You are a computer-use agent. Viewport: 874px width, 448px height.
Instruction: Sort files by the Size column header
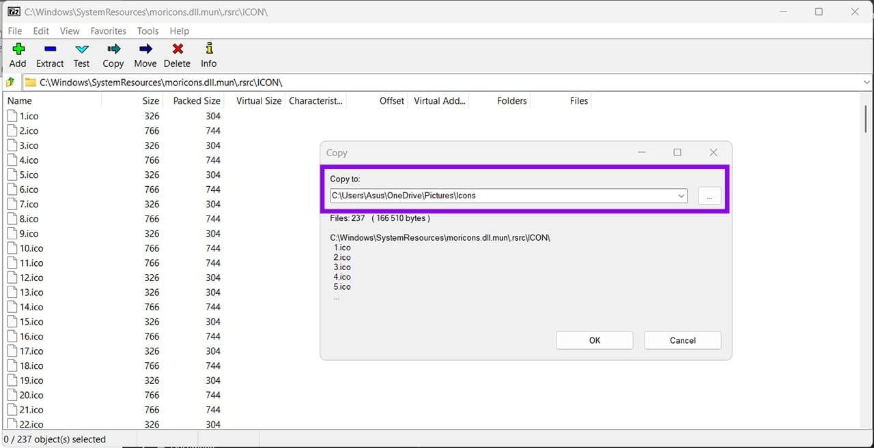pos(151,101)
